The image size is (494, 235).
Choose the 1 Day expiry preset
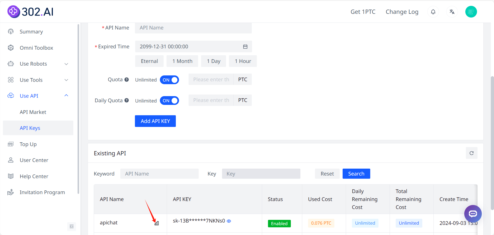[214, 61]
